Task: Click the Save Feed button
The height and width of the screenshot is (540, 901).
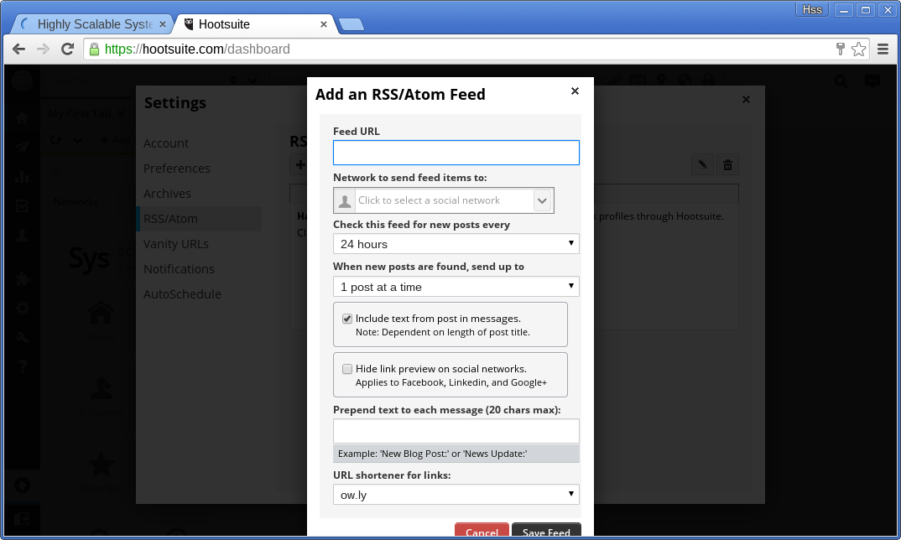Action: [546, 531]
